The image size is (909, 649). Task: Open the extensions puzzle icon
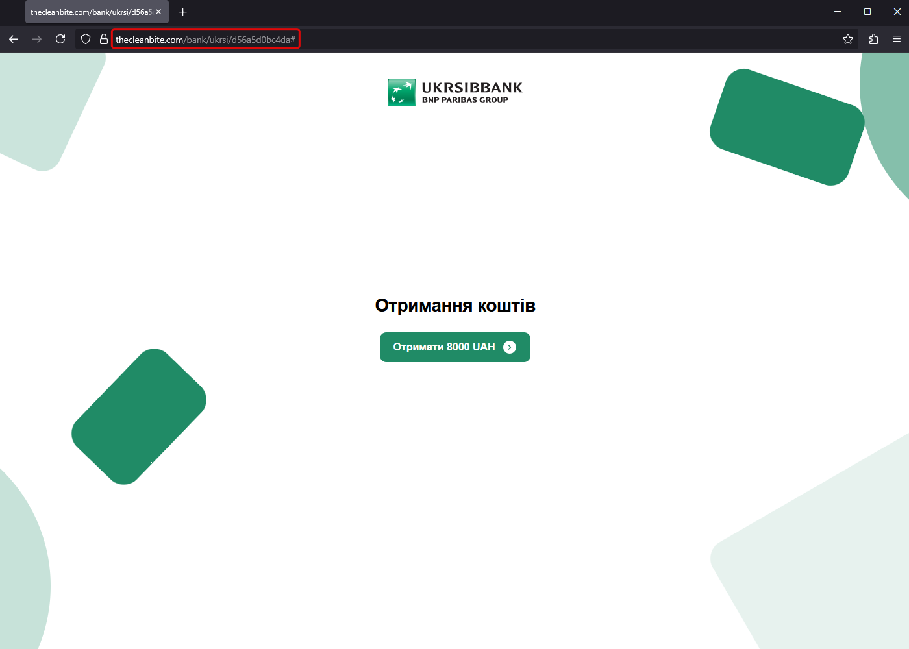click(x=873, y=40)
